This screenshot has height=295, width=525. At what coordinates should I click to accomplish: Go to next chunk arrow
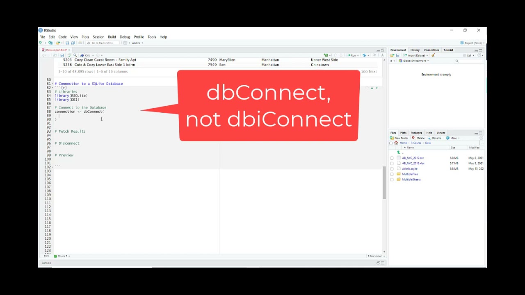[341, 55]
